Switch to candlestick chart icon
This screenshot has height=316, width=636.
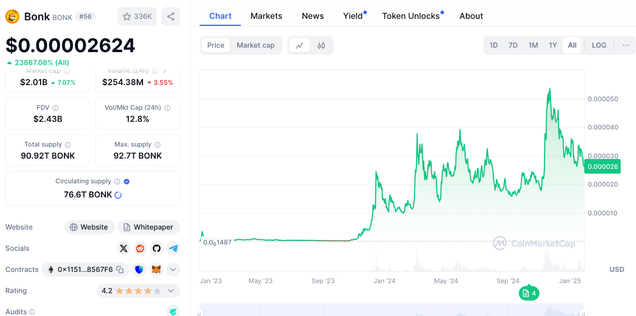pos(321,45)
